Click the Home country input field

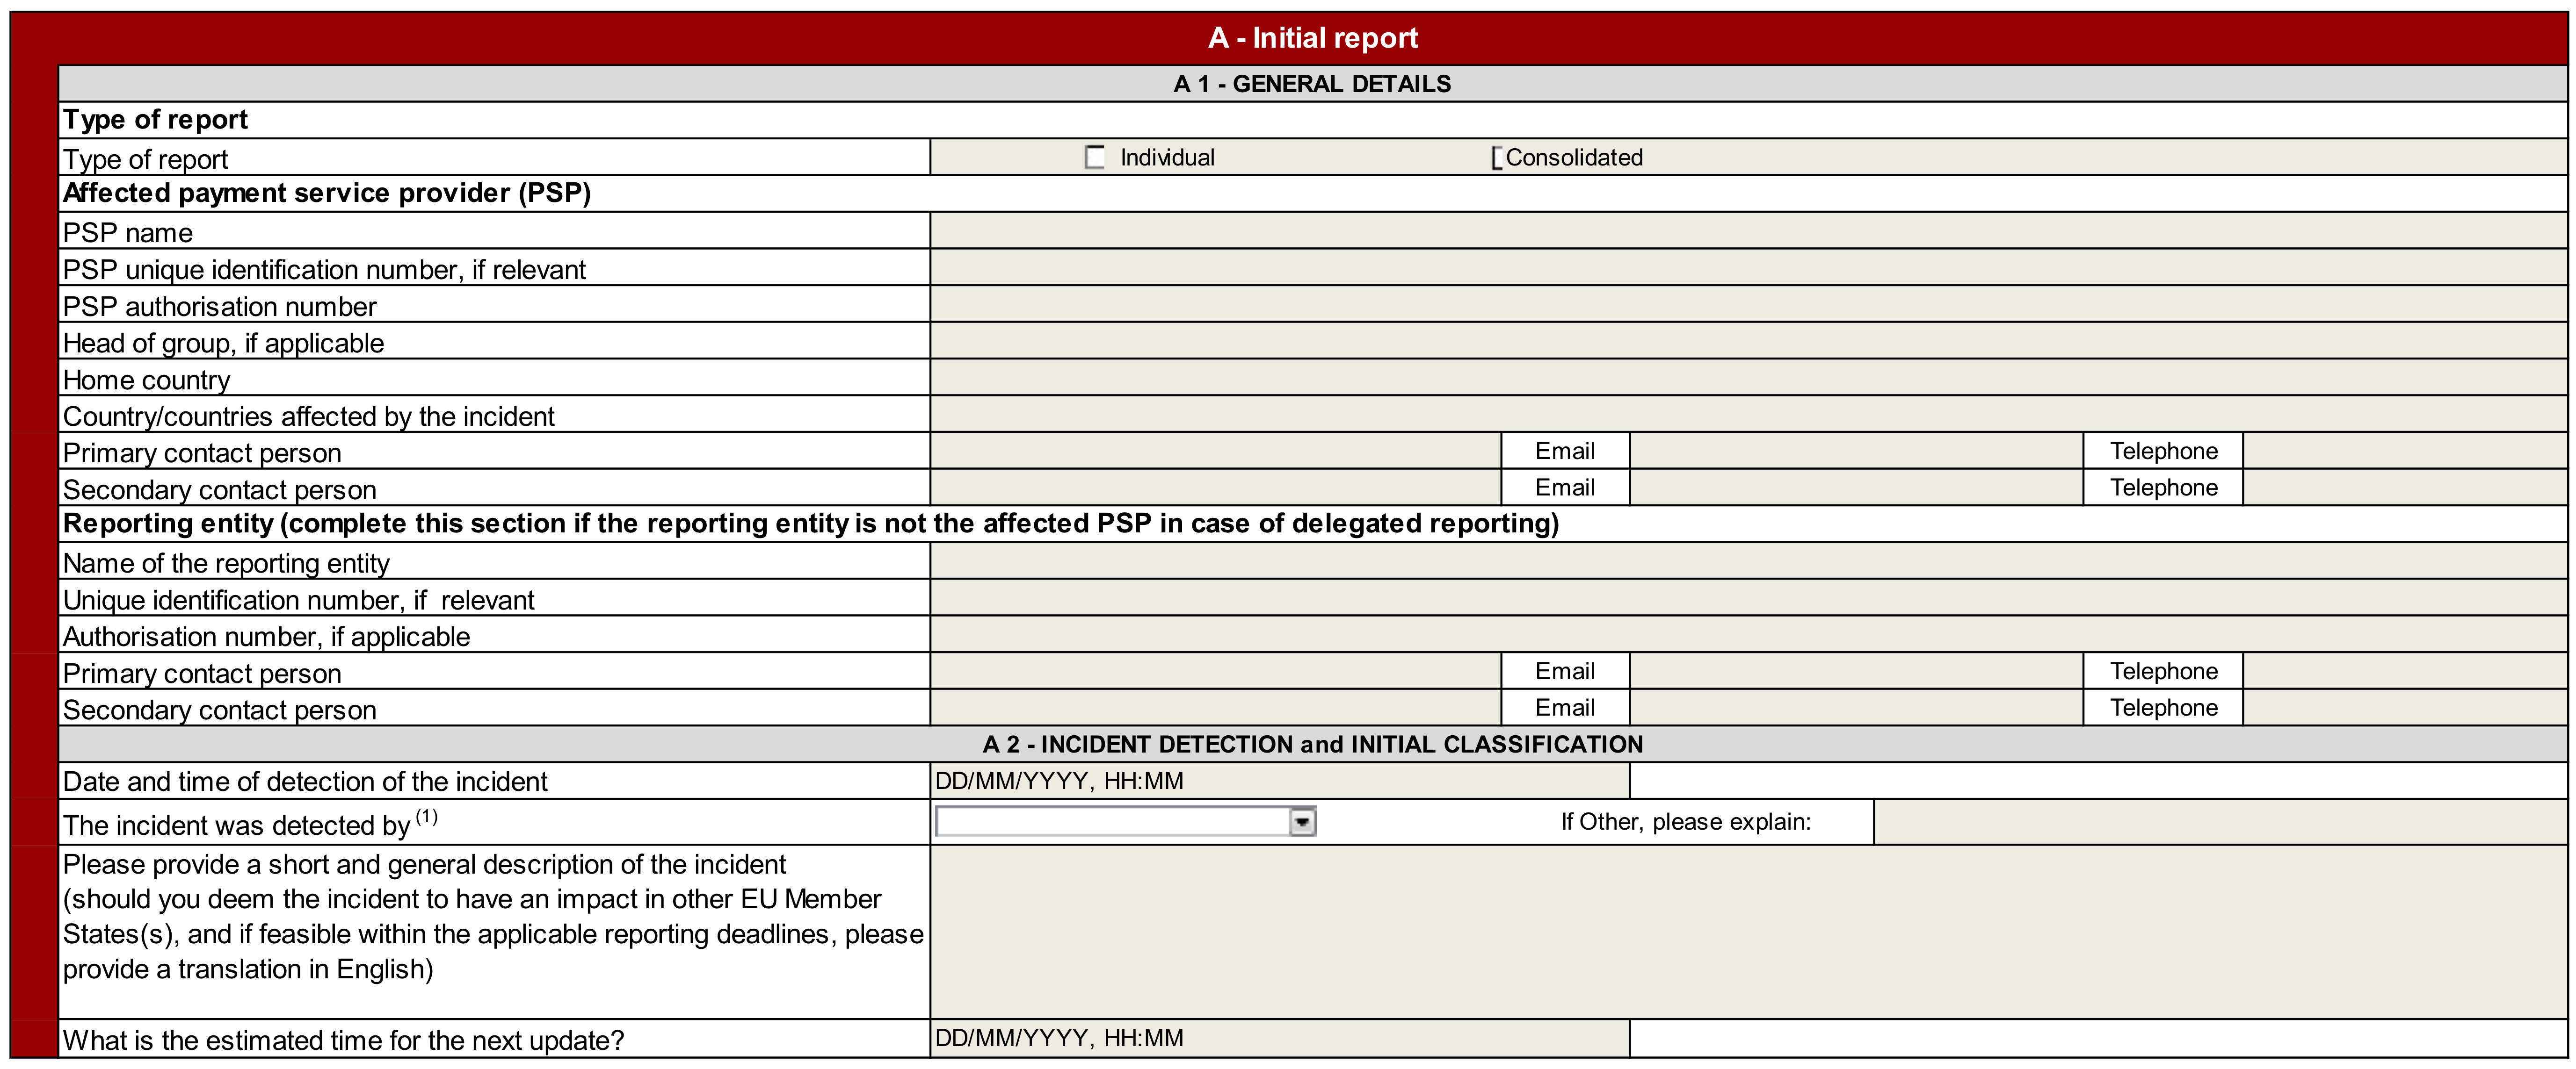[1747, 378]
